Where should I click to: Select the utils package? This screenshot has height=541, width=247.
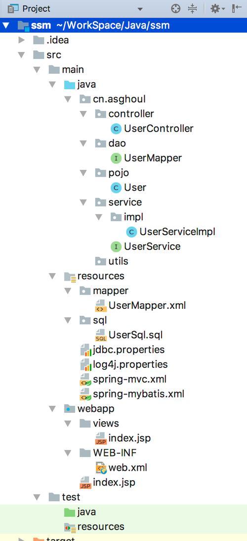[x=118, y=261]
